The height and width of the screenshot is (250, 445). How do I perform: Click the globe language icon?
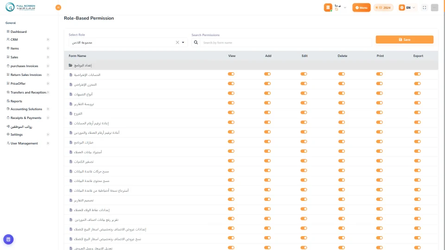tap(401, 8)
